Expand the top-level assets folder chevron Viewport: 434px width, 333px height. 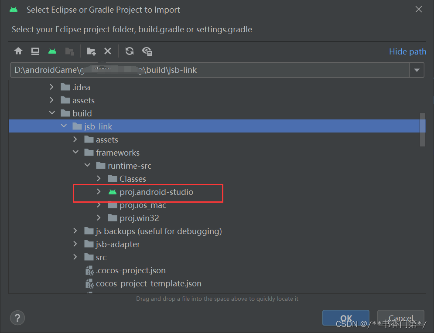point(51,100)
